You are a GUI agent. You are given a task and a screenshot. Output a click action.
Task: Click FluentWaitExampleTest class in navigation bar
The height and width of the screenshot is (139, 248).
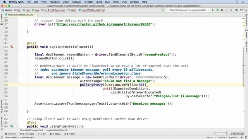(91, 10)
